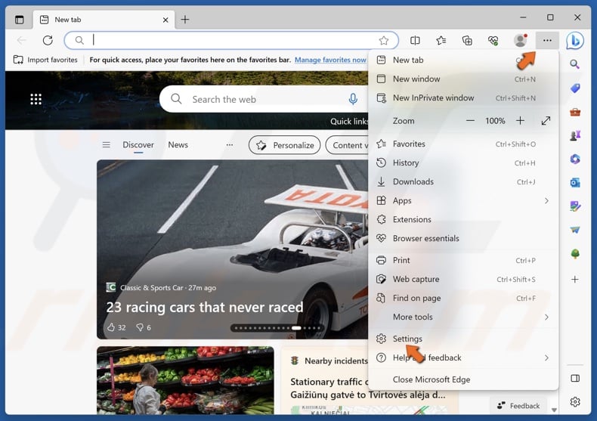The height and width of the screenshot is (421, 597).
Task: Click the carousel pagination dots
Action: click(x=277, y=328)
